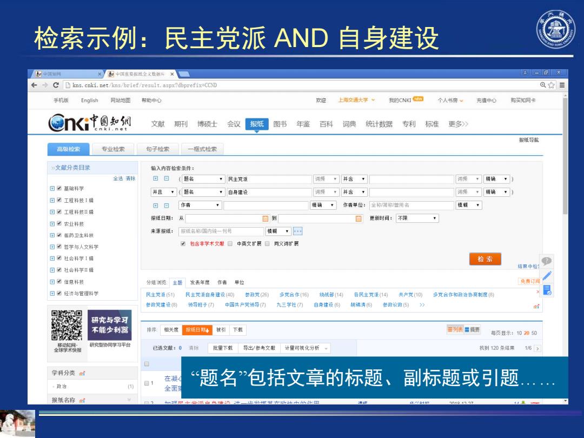Toggle the 包含非学术文献 checkbox
The image size is (584, 438).
[183, 243]
